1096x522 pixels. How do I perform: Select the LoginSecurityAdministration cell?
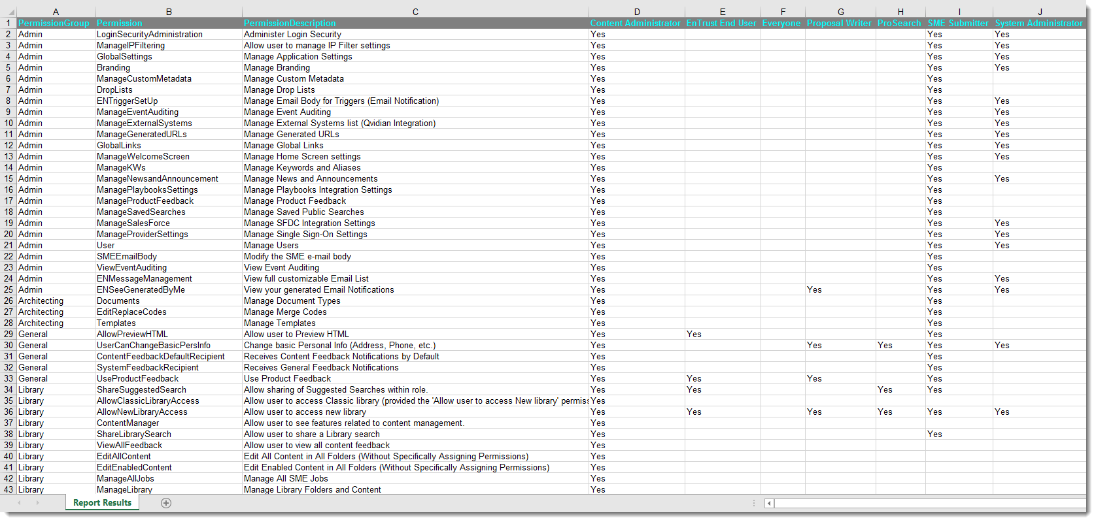169,34
